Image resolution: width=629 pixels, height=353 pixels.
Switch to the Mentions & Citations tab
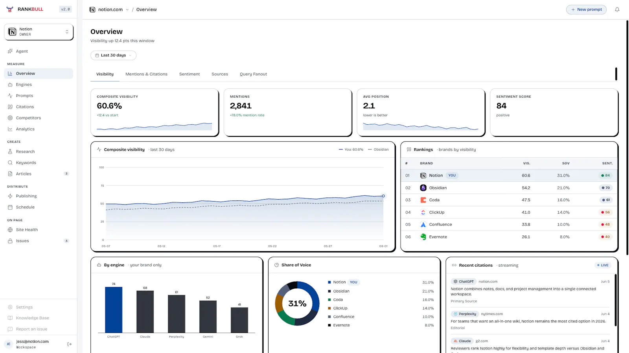[x=146, y=74]
